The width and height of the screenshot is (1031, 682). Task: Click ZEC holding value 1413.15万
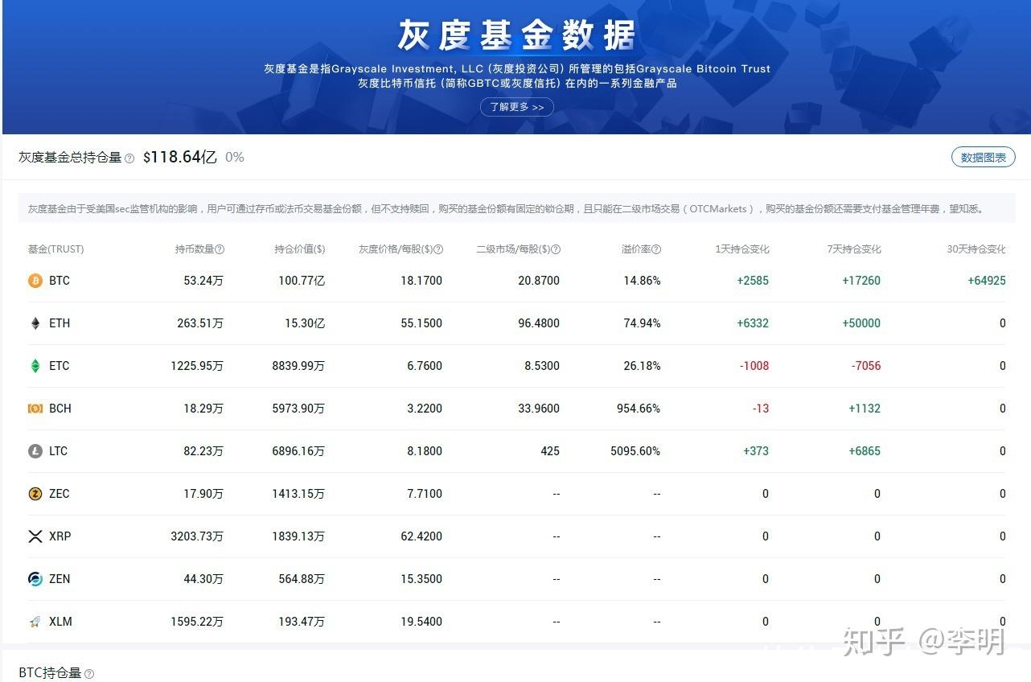click(x=298, y=494)
